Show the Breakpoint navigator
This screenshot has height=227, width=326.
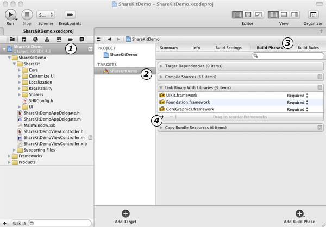click(70, 39)
